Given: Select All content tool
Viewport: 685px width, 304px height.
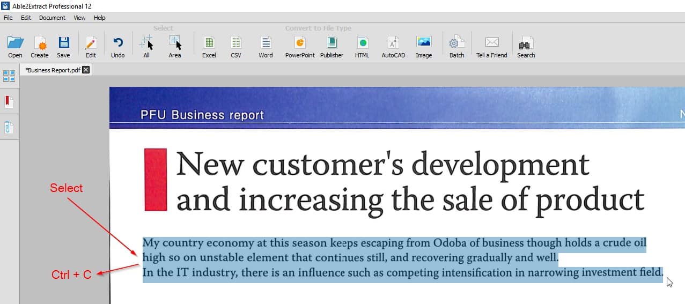Looking at the screenshot, I should click(146, 43).
